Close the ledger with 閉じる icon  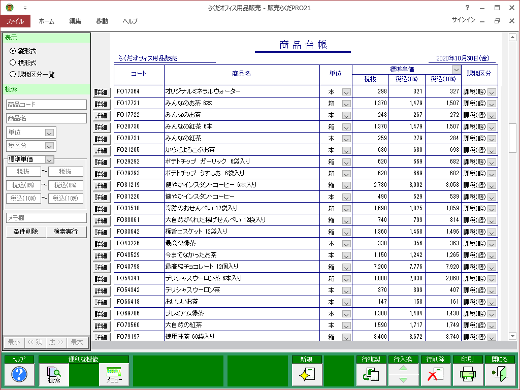tap(500, 374)
